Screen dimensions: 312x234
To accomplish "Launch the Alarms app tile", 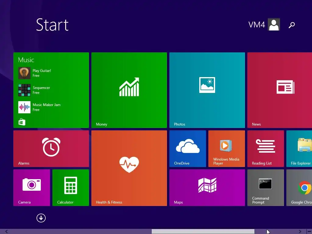I will click(51, 149).
